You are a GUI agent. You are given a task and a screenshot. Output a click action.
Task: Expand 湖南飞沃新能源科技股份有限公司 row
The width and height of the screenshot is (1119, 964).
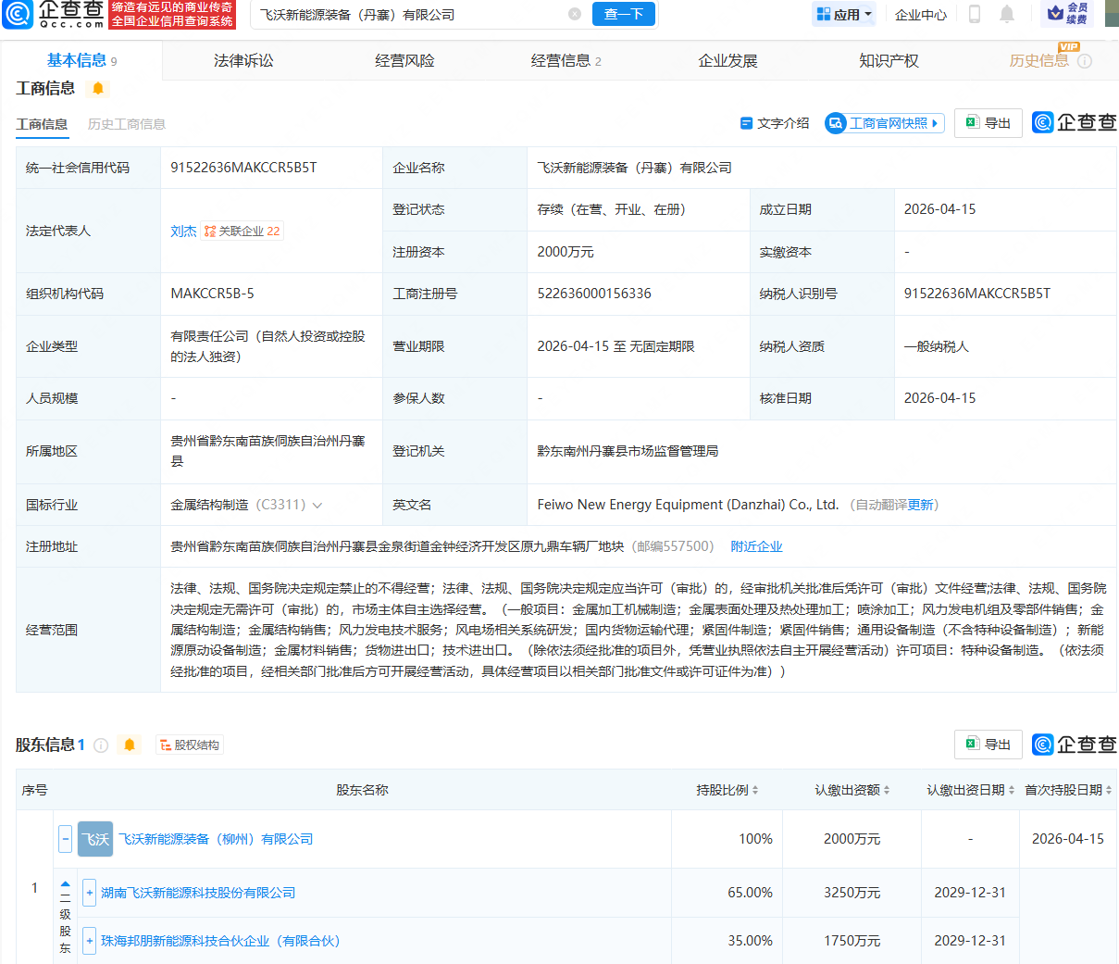(89, 893)
